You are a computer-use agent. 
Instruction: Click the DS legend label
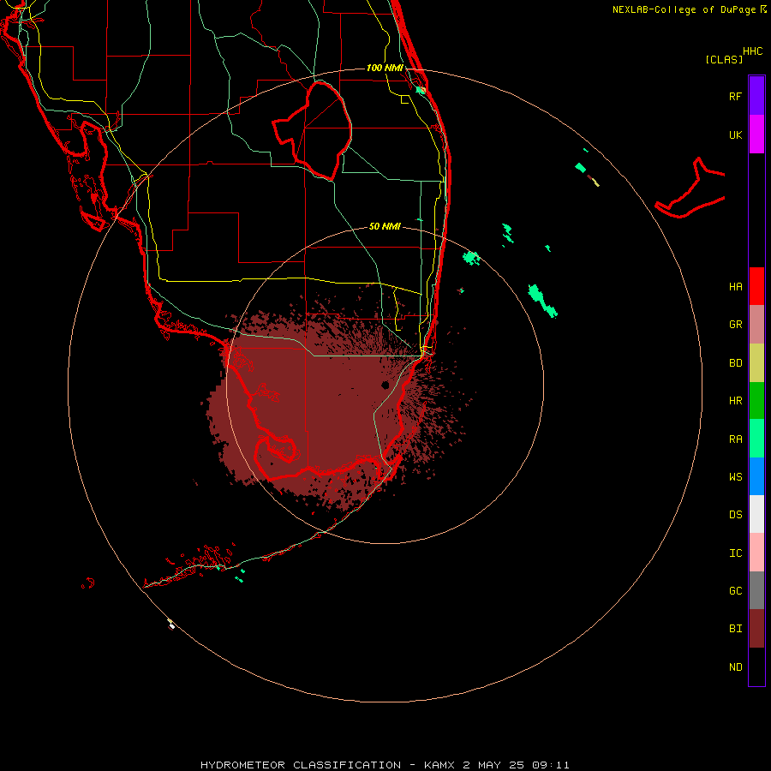pos(735,515)
